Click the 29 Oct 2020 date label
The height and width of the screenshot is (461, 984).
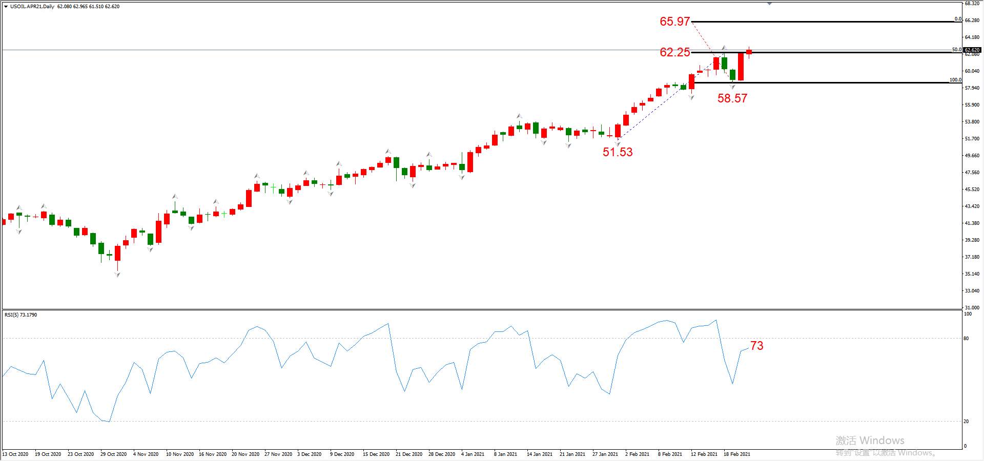click(113, 454)
